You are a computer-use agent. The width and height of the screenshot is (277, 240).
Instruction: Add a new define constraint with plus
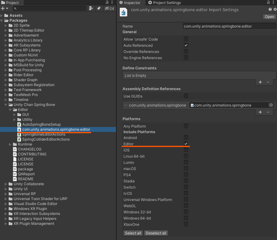tap(260, 82)
